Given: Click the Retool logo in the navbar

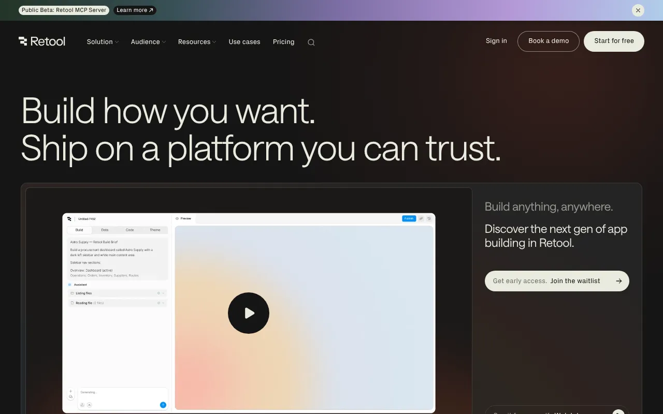Looking at the screenshot, I should (x=42, y=41).
